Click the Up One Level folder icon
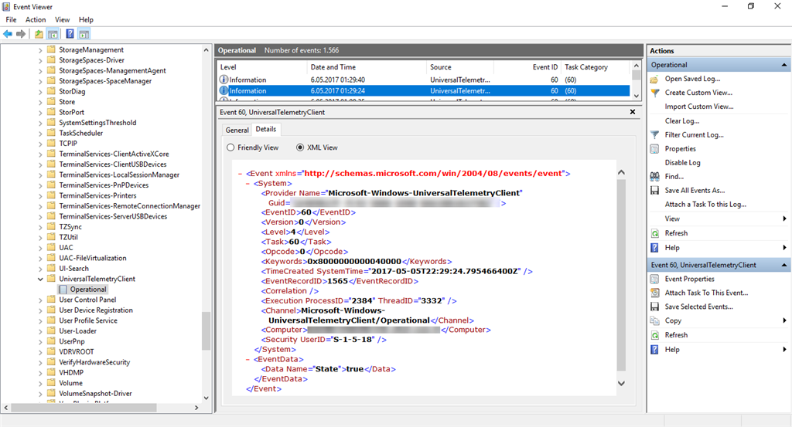The height and width of the screenshot is (427, 792). point(39,34)
